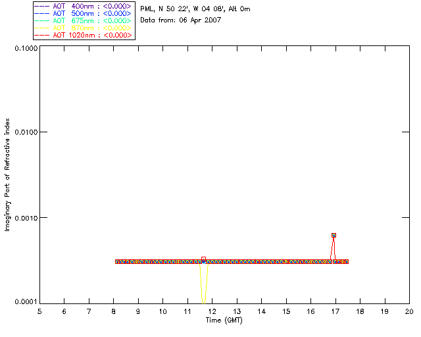
Task: Click the x-axis tick label 20
Action: [409, 311]
